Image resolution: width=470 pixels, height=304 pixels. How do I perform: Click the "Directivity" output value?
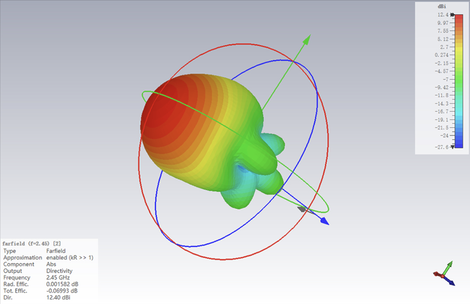tap(59, 271)
